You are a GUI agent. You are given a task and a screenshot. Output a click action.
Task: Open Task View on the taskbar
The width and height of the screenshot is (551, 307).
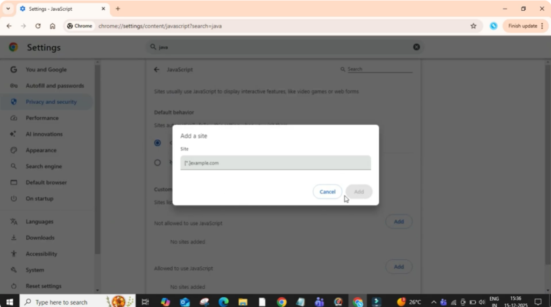point(145,302)
